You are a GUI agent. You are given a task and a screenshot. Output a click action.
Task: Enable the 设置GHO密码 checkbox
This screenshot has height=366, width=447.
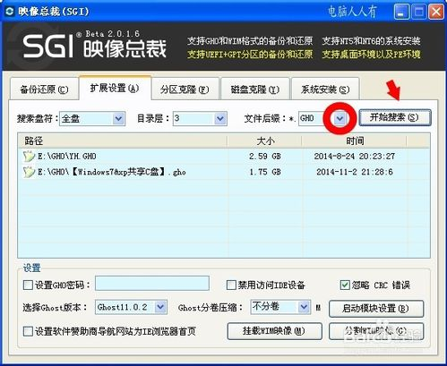coord(28,285)
